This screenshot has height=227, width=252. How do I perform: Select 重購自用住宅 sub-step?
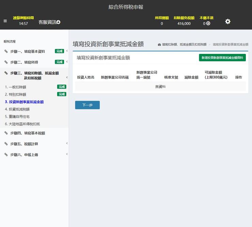pos(17,117)
